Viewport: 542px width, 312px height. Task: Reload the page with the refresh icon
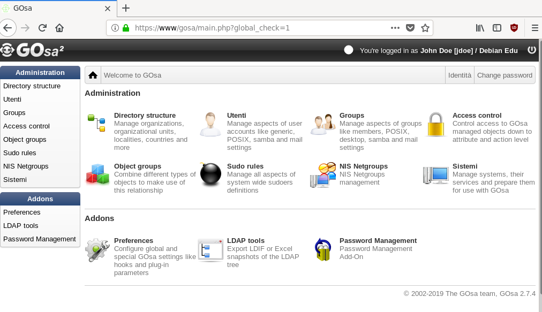tap(42, 28)
